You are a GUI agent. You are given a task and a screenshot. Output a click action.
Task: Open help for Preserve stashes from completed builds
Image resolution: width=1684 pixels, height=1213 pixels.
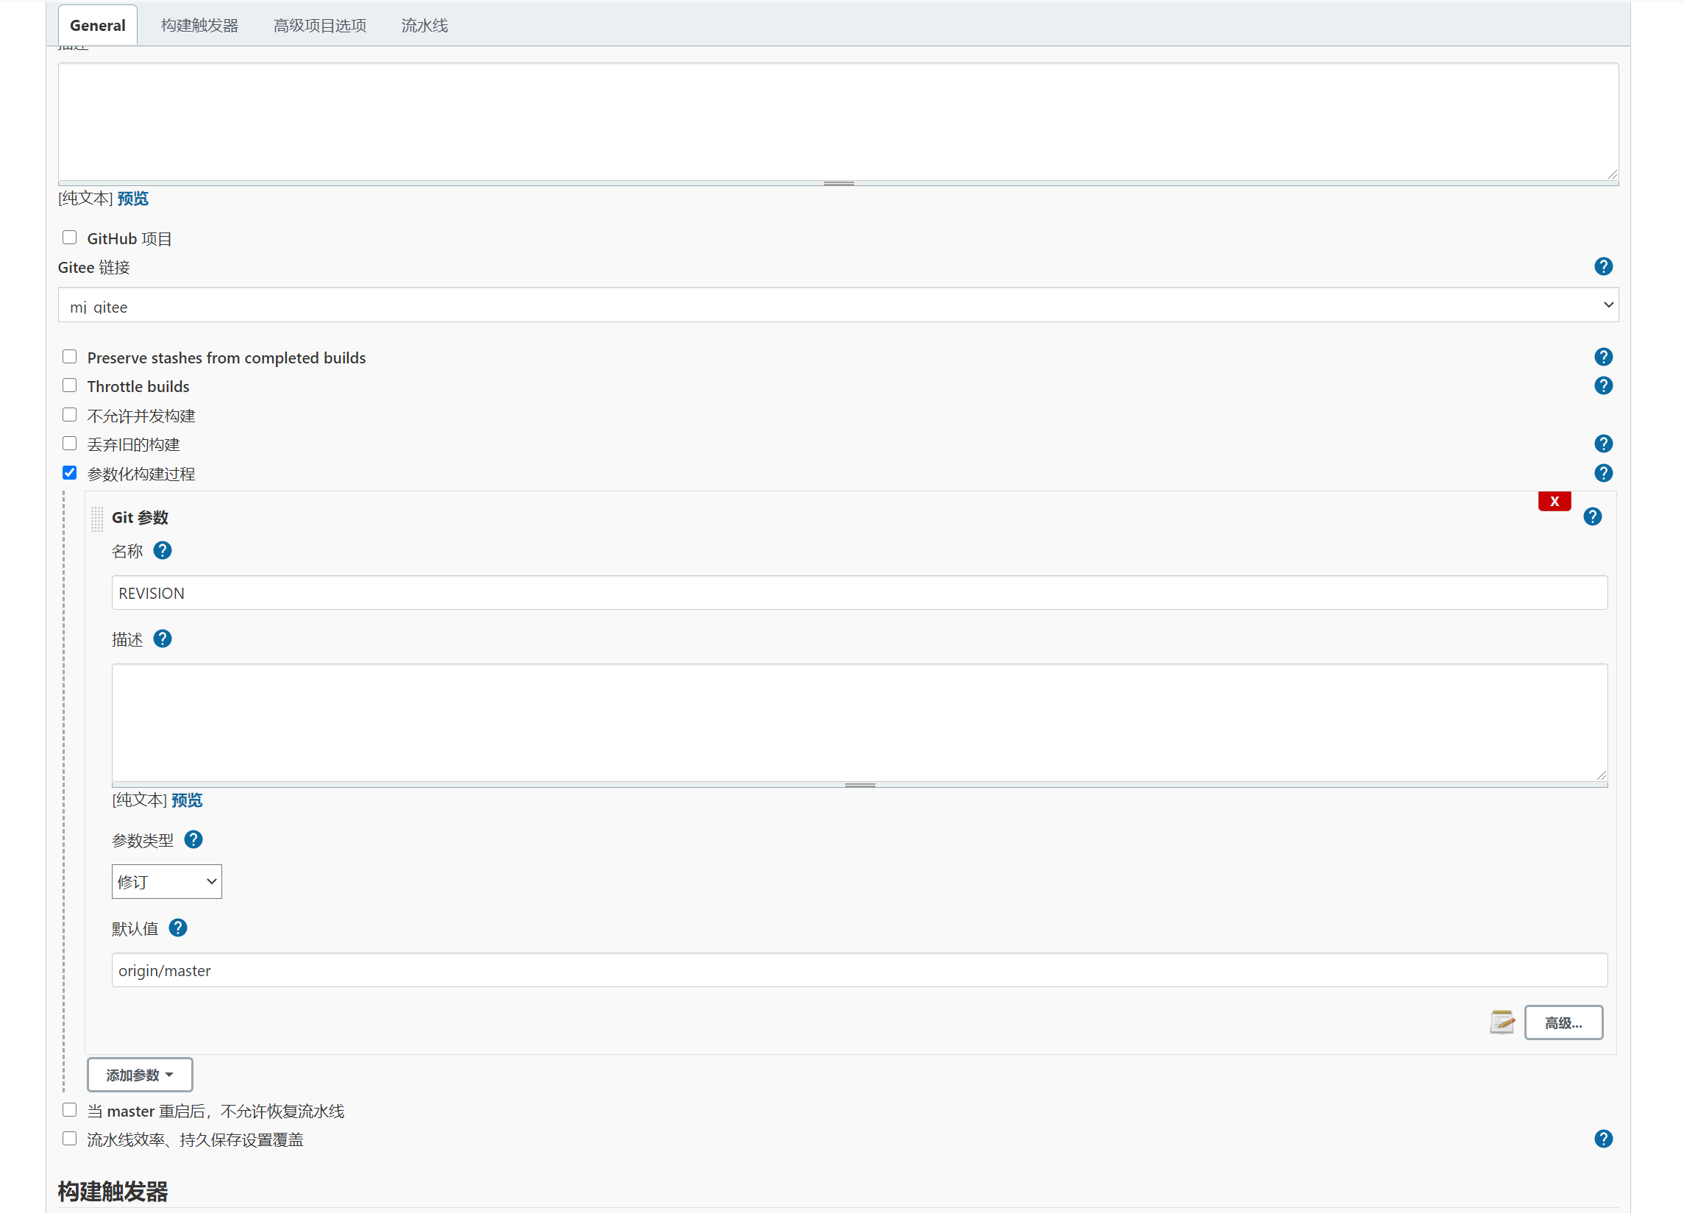coord(1603,357)
